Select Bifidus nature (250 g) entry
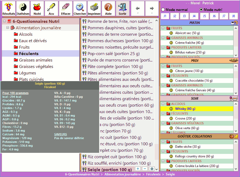This screenshot has height=177, width=240. (190, 52)
